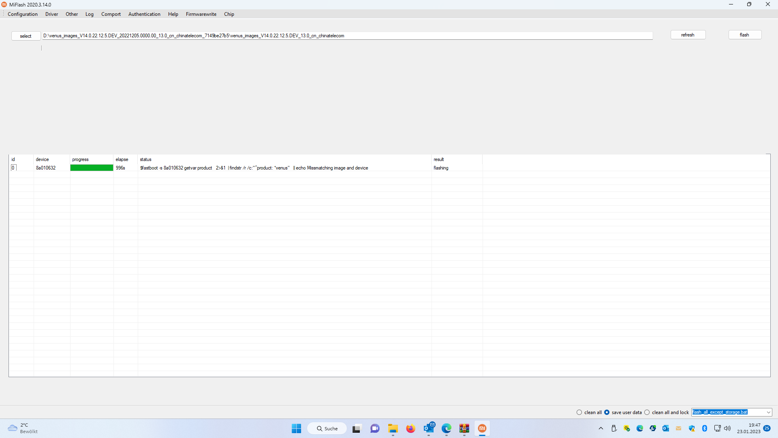Show hidden system tray icons chevron

pyautogui.click(x=601, y=428)
